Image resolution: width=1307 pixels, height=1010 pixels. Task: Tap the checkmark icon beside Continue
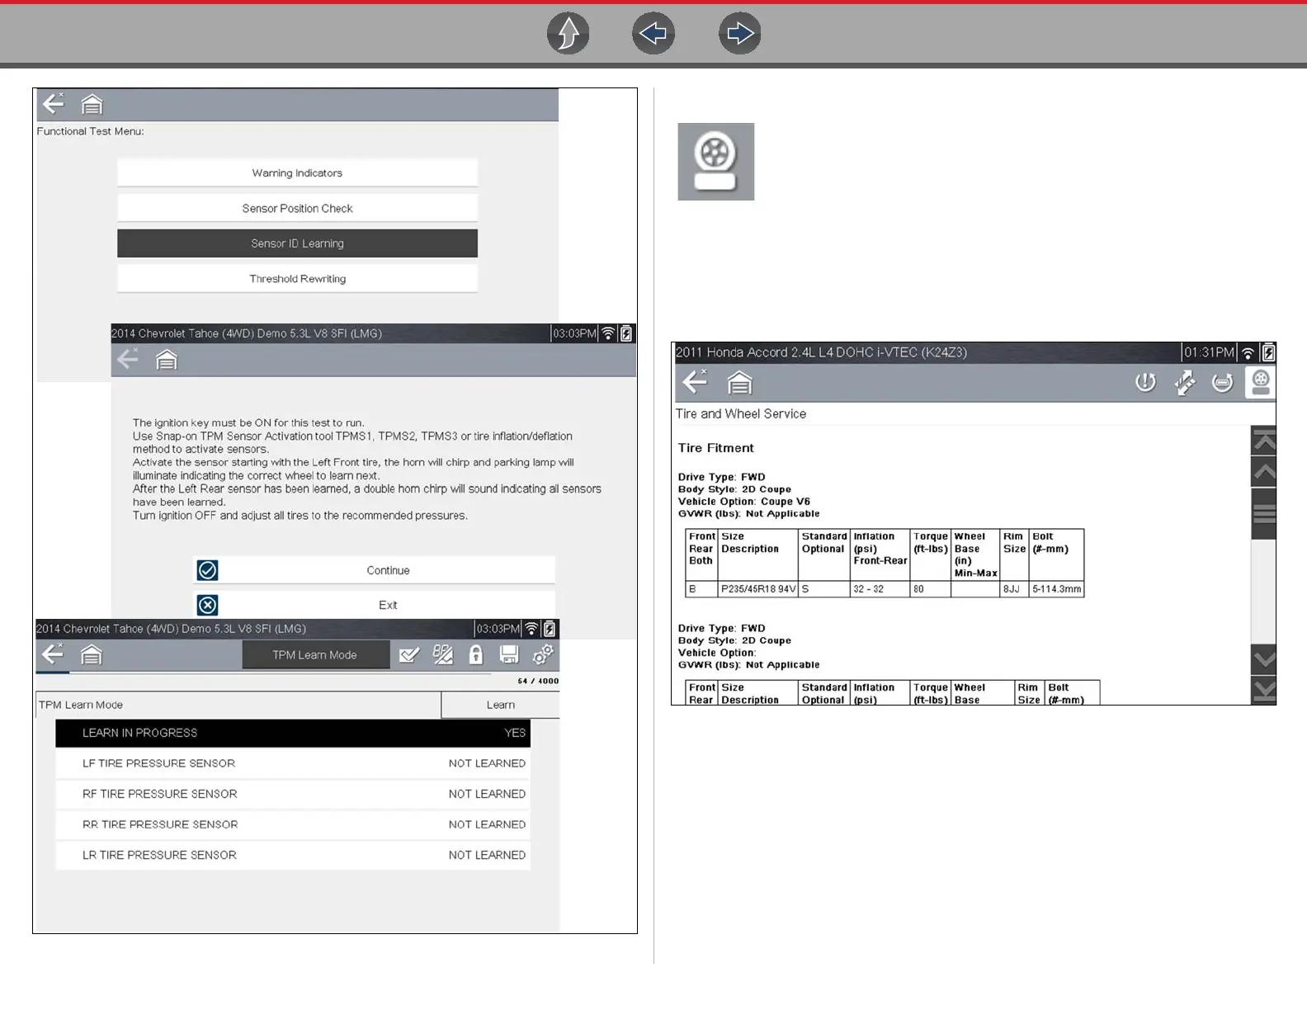click(x=208, y=570)
